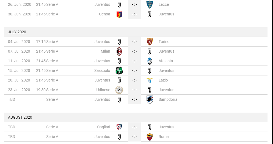Screen dimensions: 273x144
Task: Click the Lazio eagle crest
Action: click(150, 80)
